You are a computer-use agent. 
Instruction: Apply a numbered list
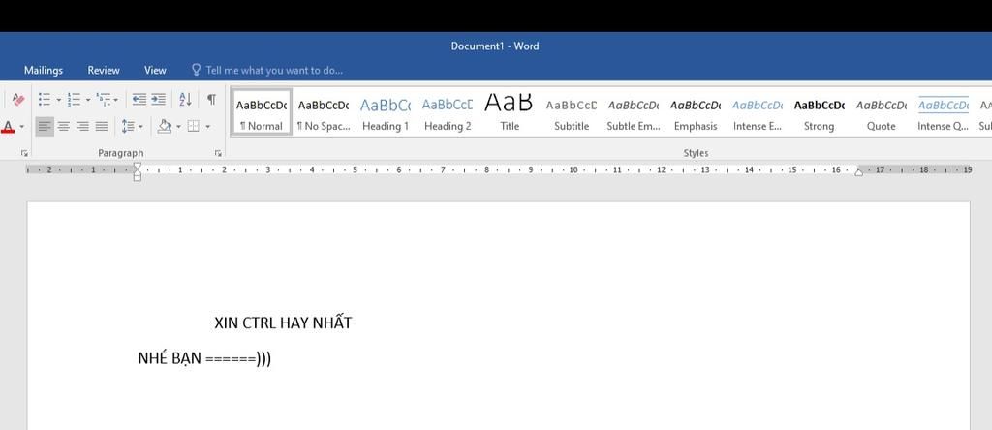coord(74,100)
